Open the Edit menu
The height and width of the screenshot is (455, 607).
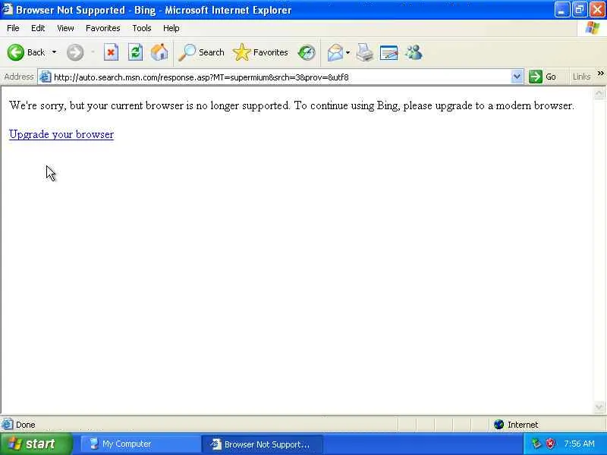(x=38, y=28)
